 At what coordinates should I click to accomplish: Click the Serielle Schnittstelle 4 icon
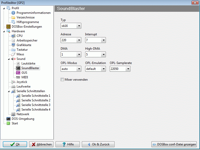pyautogui.click(x=18, y=110)
